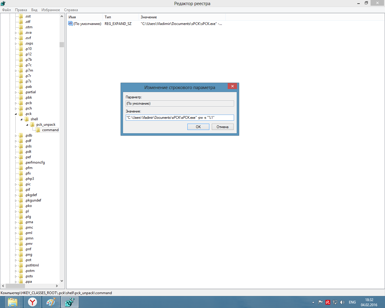Open the network tray icon
This screenshot has height=308, width=385.
pos(335,302)
